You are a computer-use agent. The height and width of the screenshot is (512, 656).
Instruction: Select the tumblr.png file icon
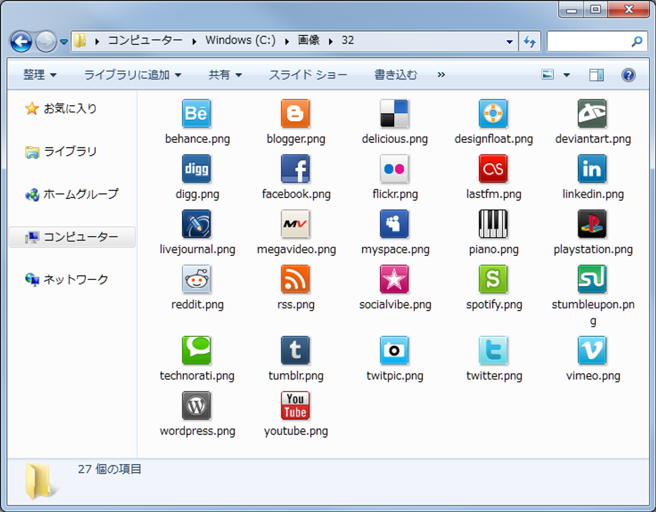click(x=295, y=350)
